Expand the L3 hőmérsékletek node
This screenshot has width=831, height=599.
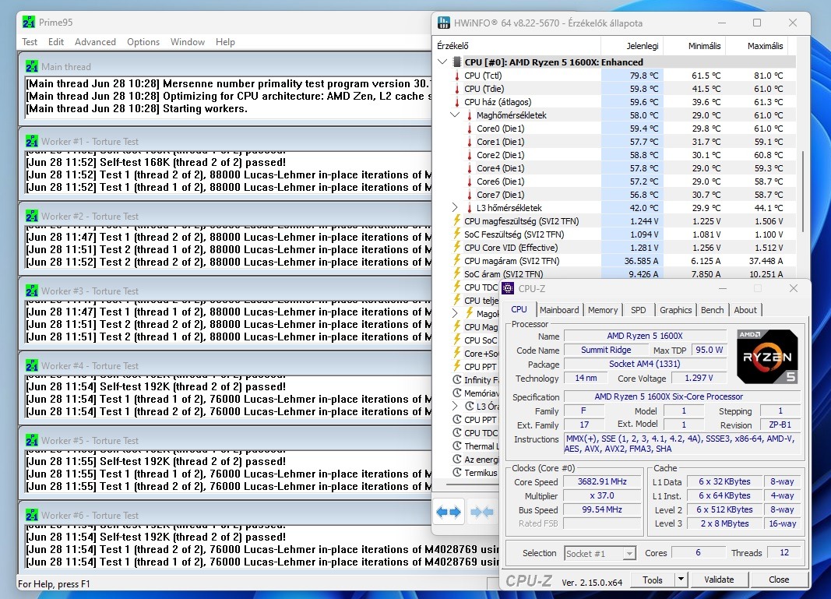point(455,207)
